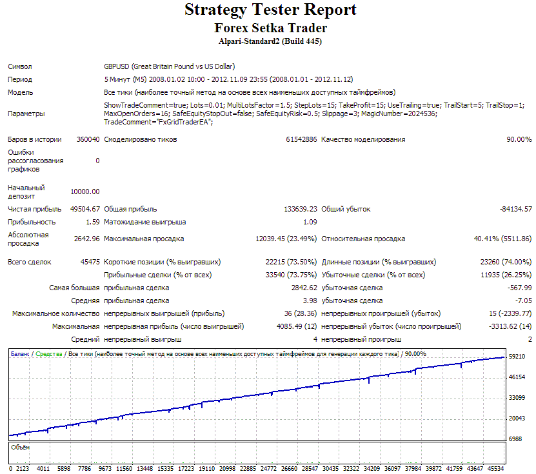Select 'GBPUSD (Great Britain Pound vs US Dollar)' value

click(x=170, y=66)
